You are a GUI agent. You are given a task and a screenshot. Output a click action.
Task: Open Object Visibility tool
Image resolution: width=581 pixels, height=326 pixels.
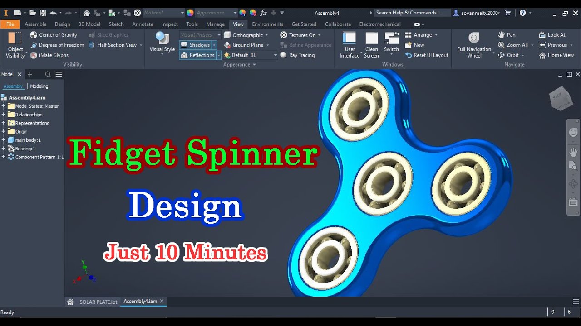15,45
